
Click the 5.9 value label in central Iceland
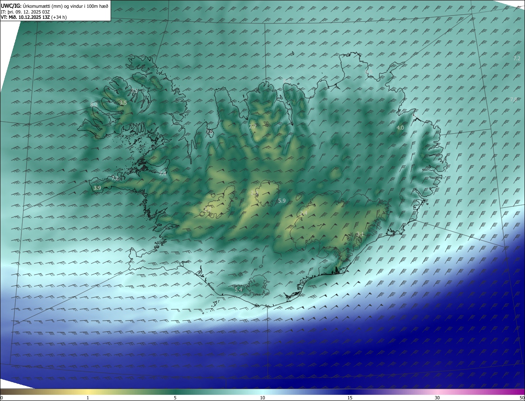pyautogui.click(x=282, y=201)
